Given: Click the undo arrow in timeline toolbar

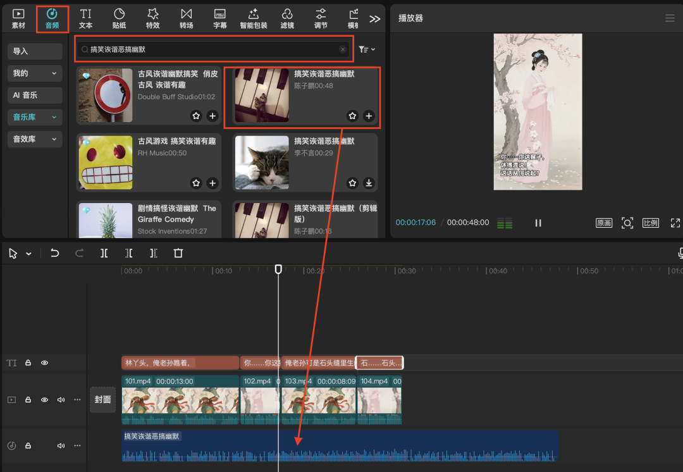Looking at the screenshot, I should pos(55,253).
